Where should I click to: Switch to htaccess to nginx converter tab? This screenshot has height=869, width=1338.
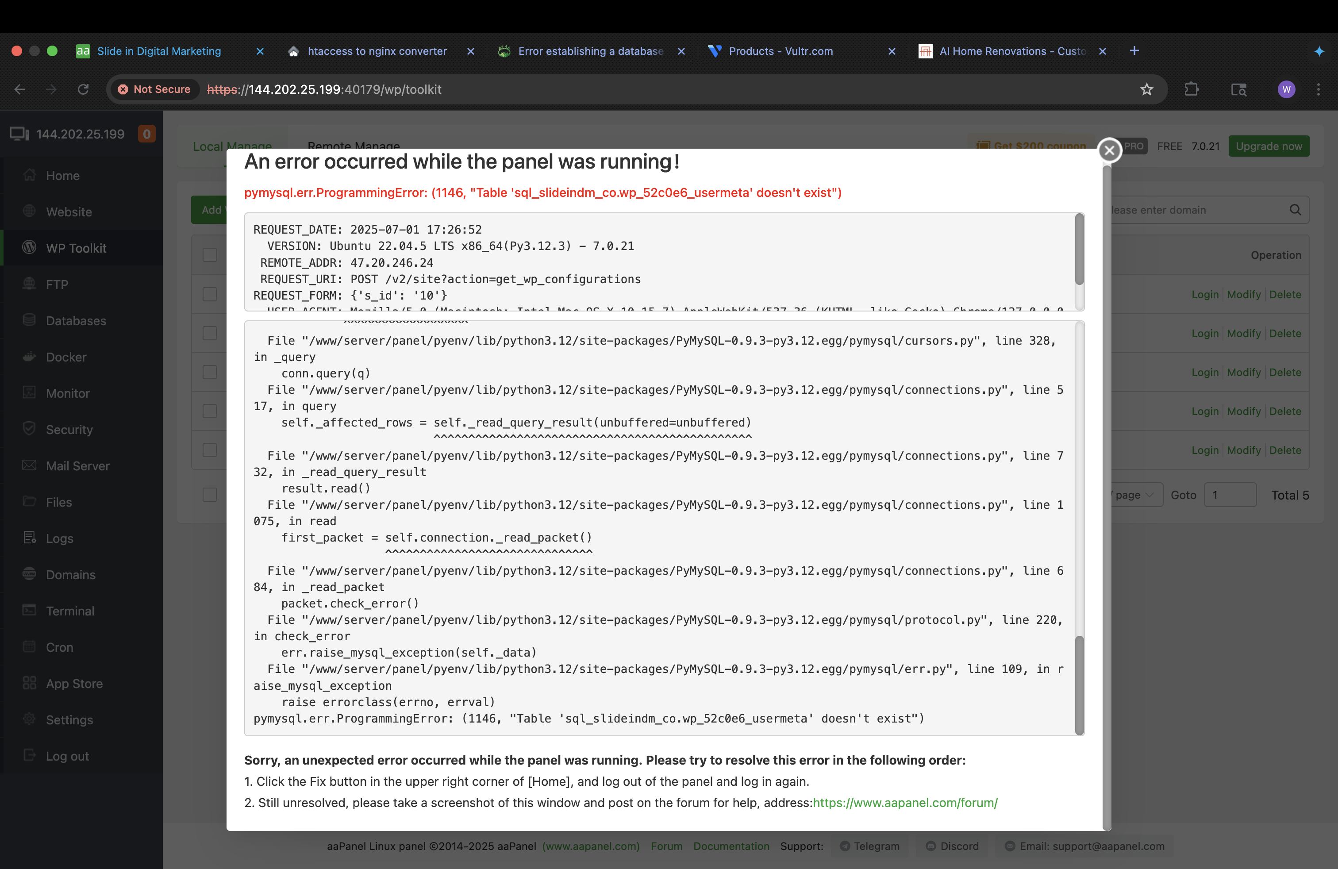click(377, 51)
